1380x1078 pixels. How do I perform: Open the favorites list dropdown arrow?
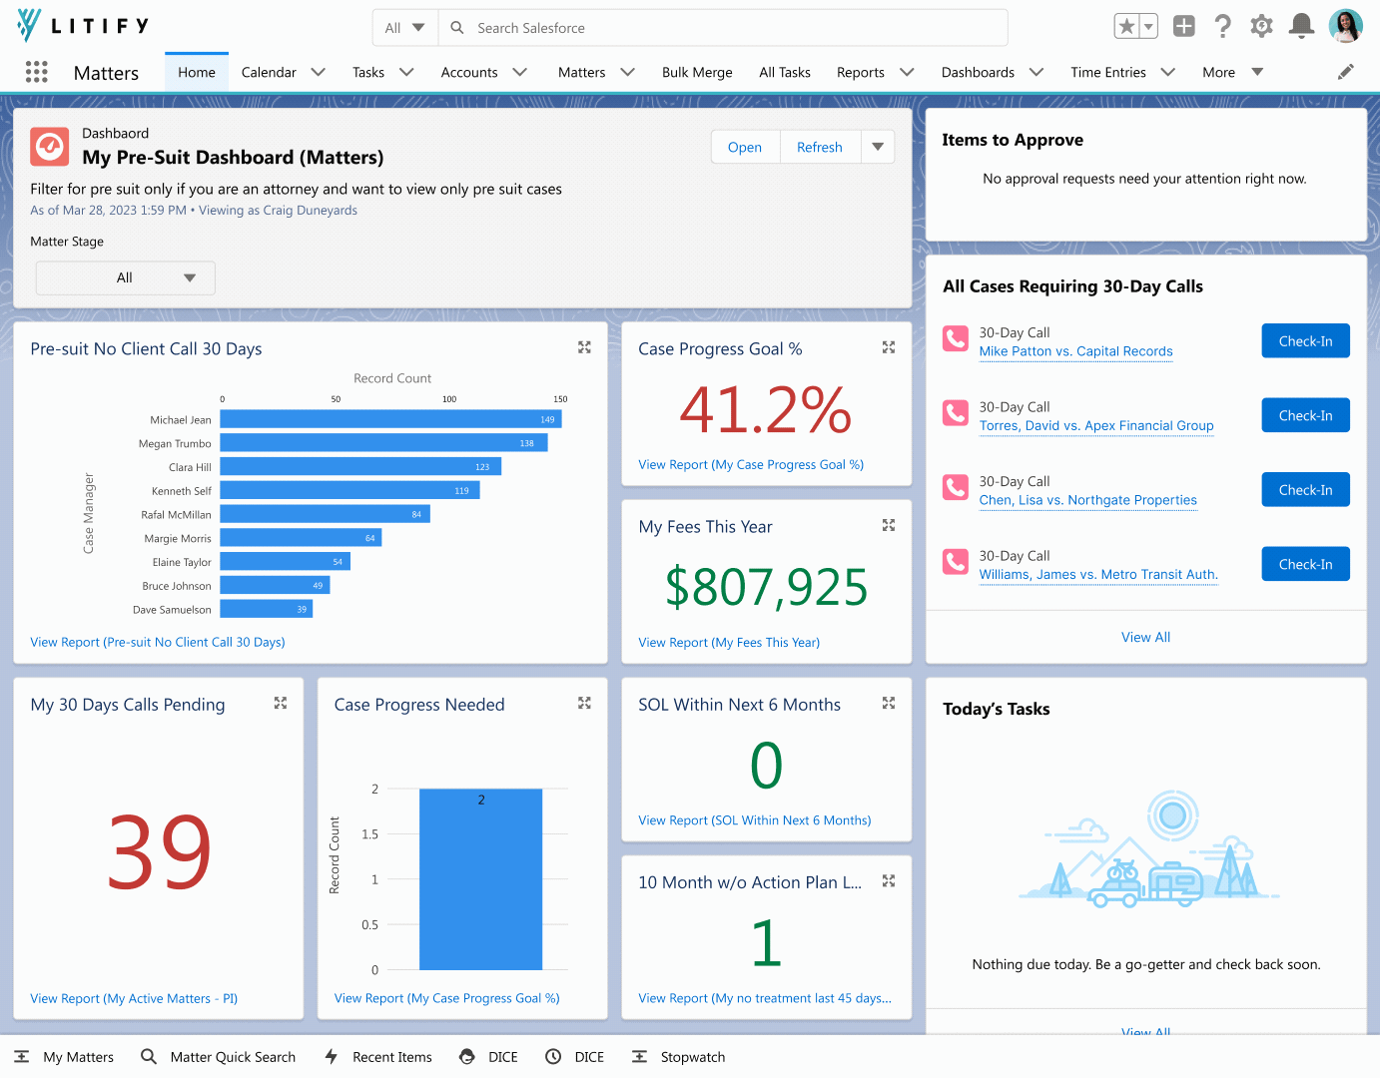coord(1148,27)
